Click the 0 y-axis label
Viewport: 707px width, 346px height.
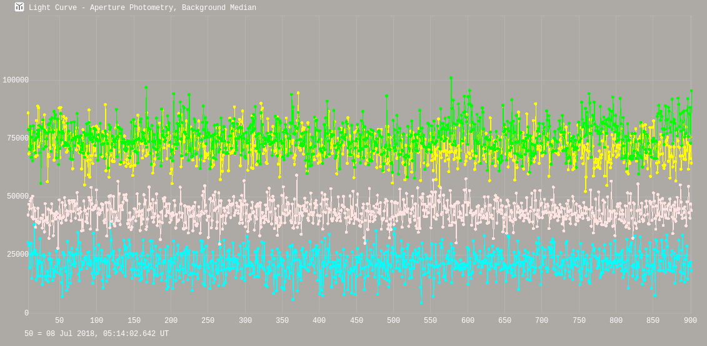(26, 313)
